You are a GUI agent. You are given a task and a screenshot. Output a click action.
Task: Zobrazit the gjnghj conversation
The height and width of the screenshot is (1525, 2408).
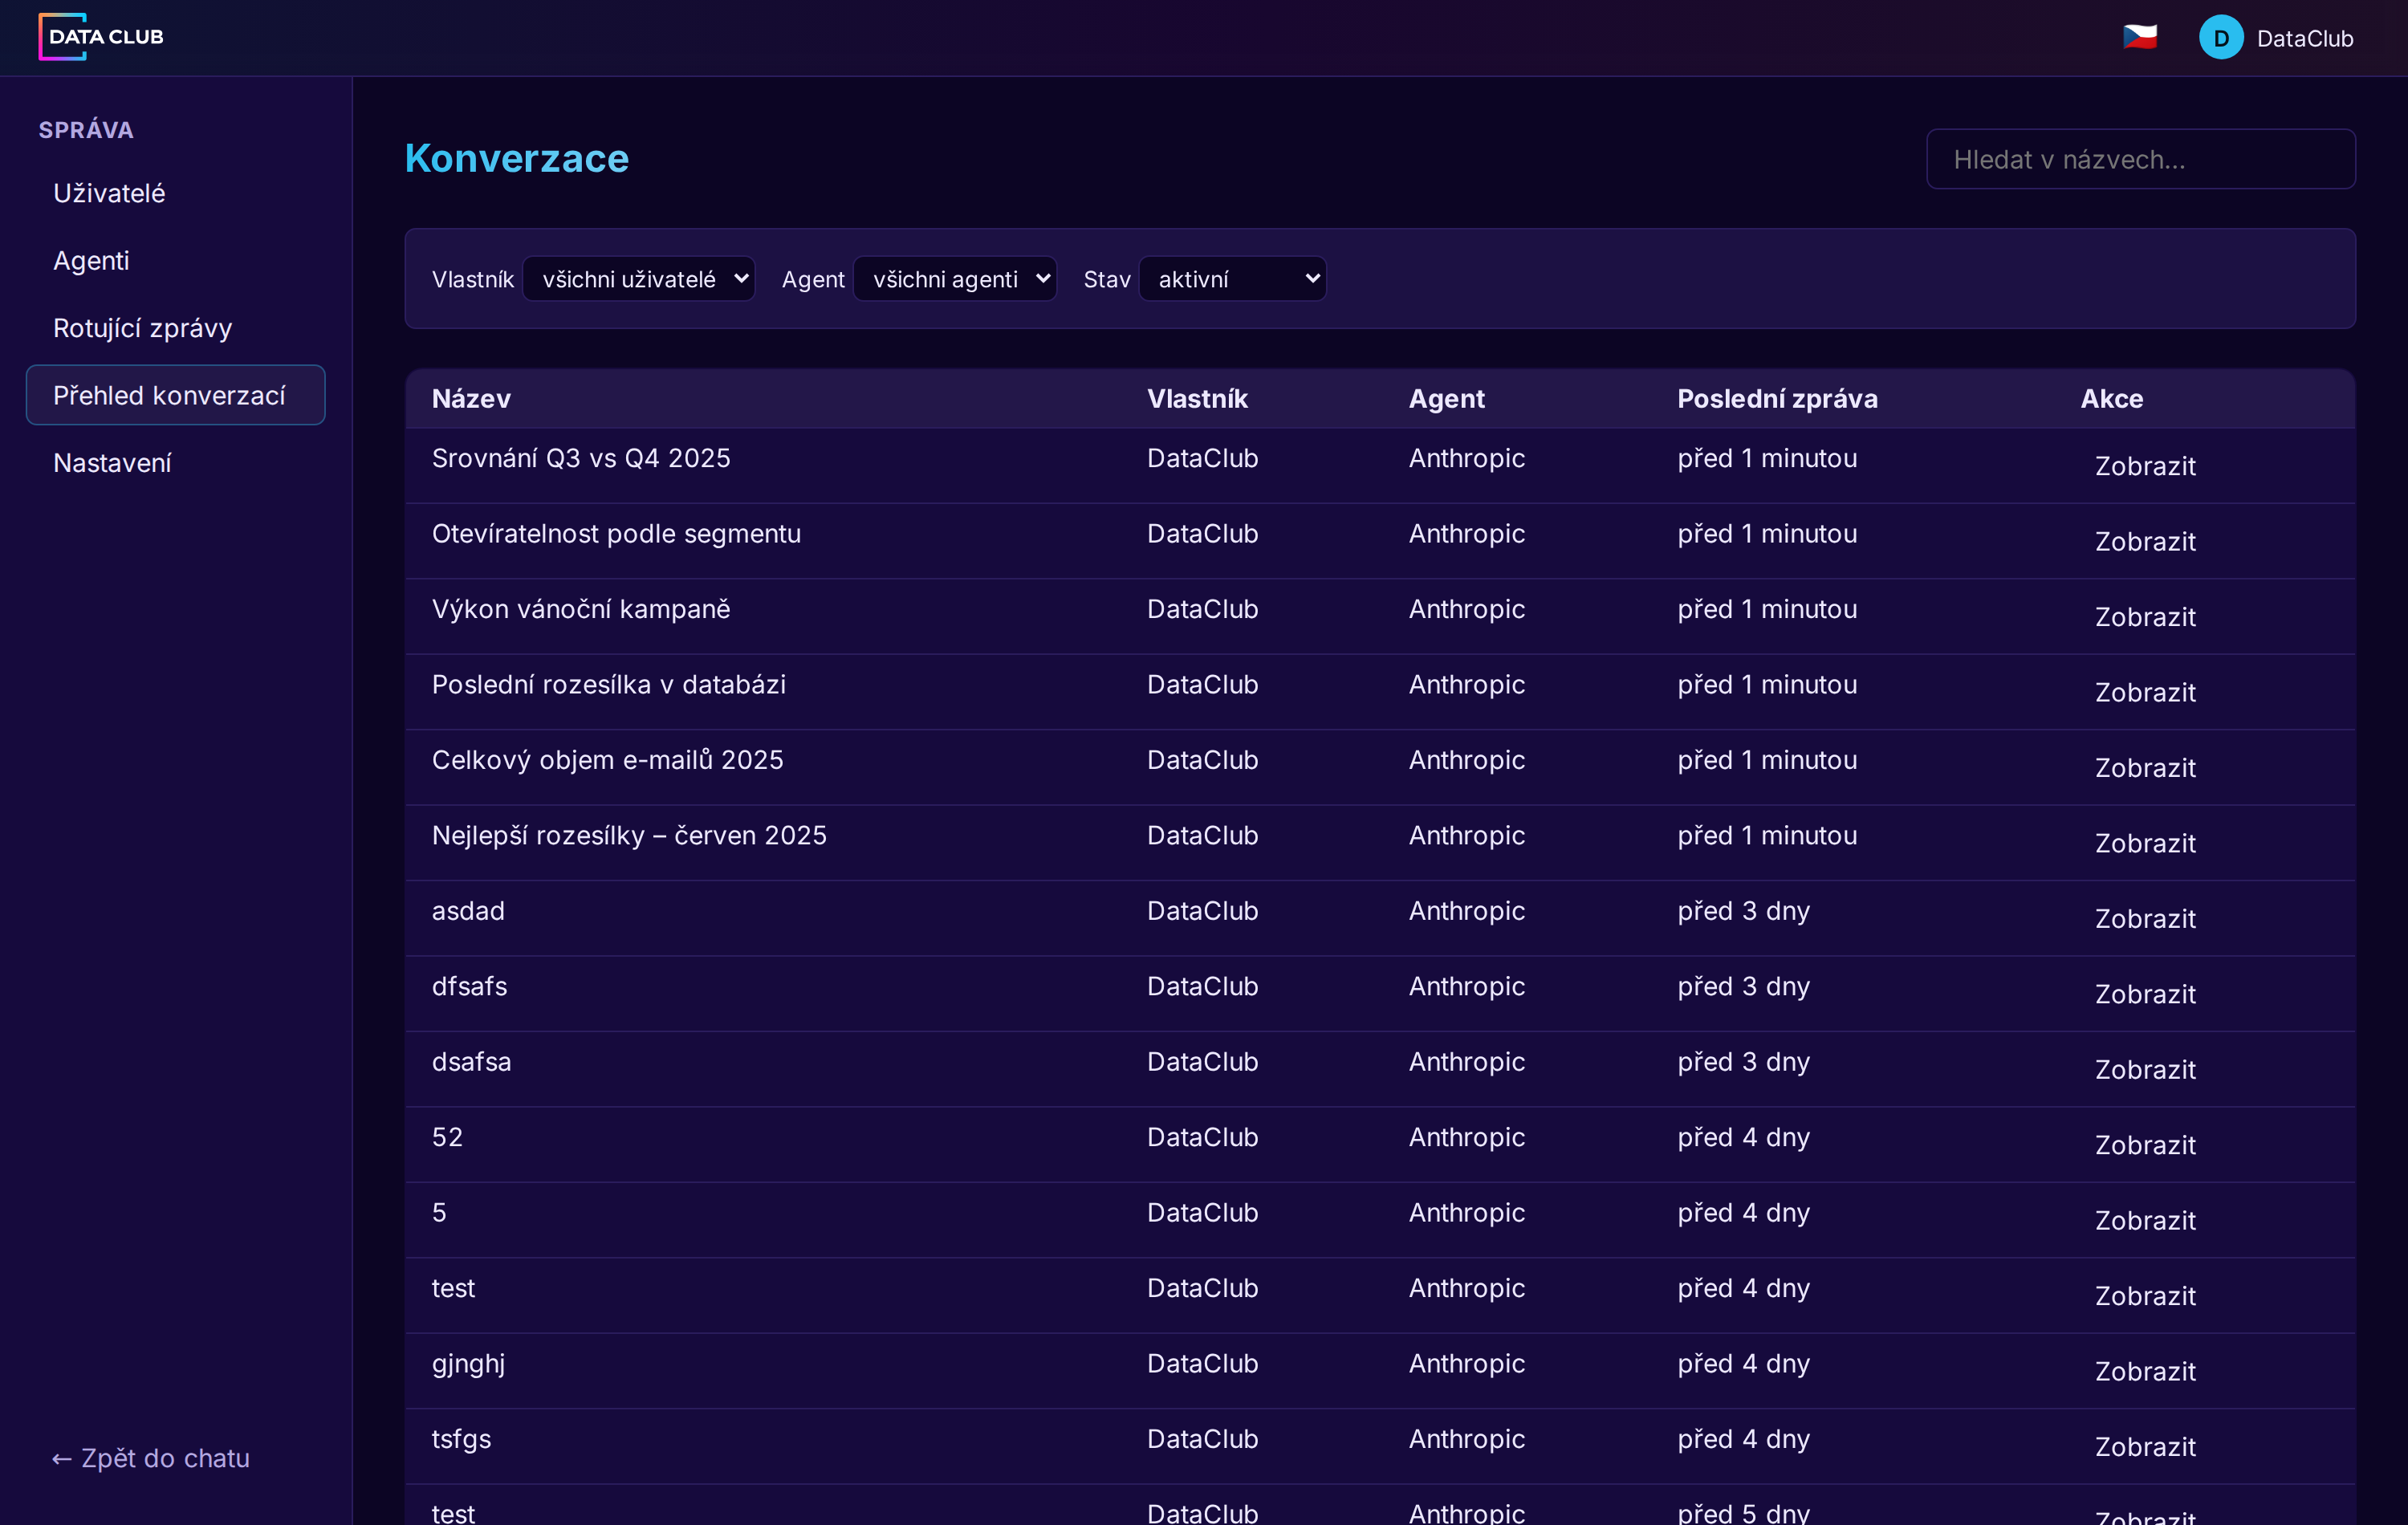point(2145,1371)
